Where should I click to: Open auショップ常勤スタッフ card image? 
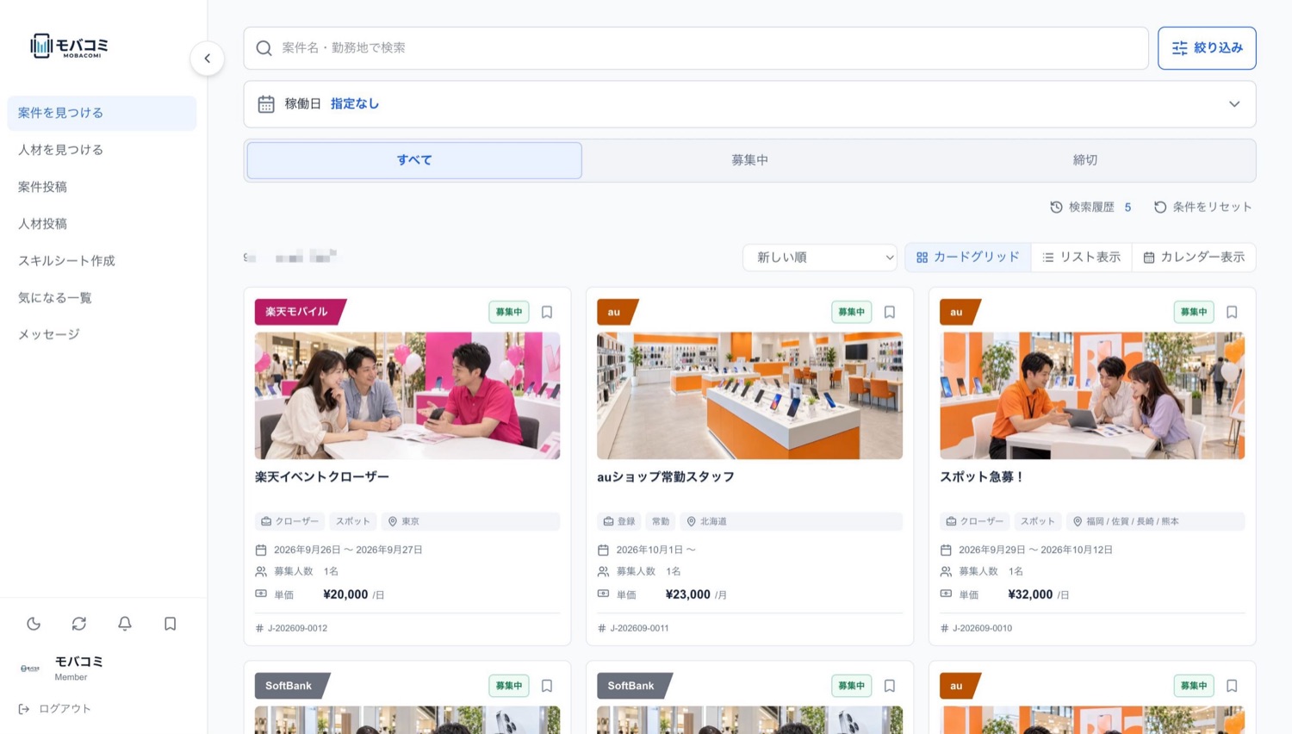coord(749,395)
